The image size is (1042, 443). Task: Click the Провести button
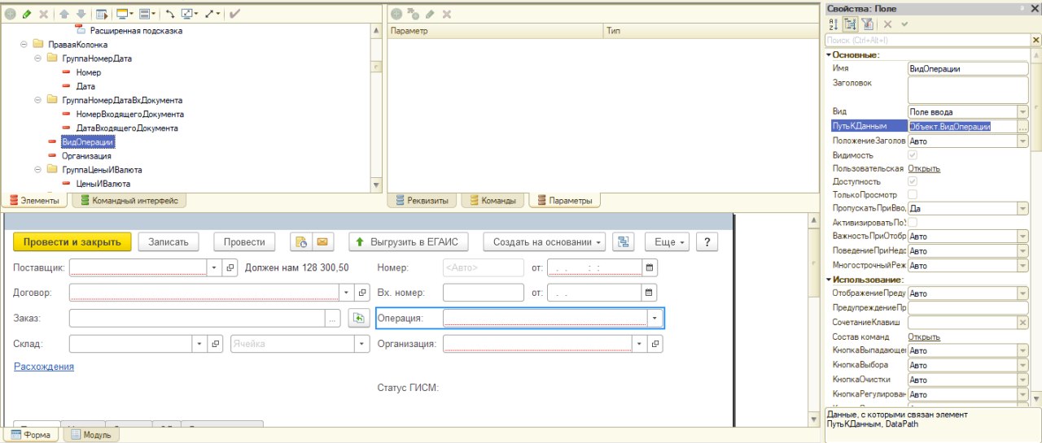pyautogui.click(x=244, y=241)
